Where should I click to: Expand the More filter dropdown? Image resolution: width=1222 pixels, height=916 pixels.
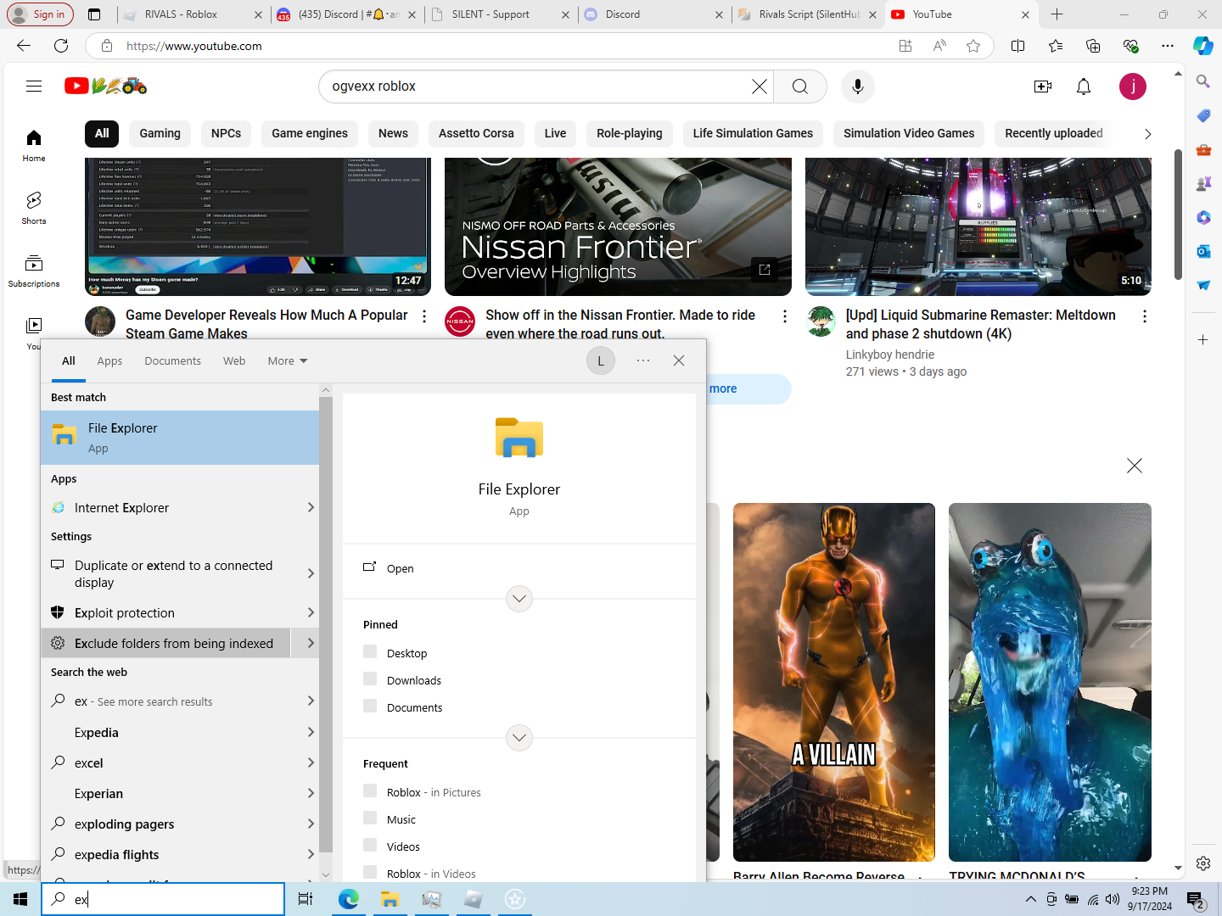coord(288,360)
